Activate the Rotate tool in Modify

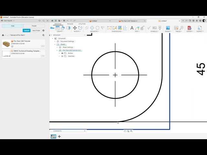[x=80, y=28]
